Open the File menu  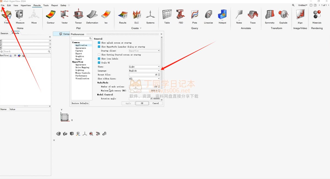click(x=2, y=6)
